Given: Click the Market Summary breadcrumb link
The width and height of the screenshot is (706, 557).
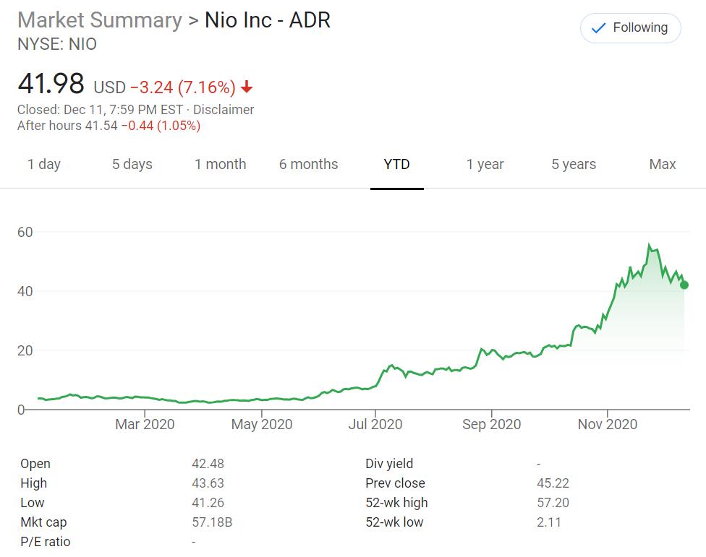Looking at the screenshot, I should [100, 20].
